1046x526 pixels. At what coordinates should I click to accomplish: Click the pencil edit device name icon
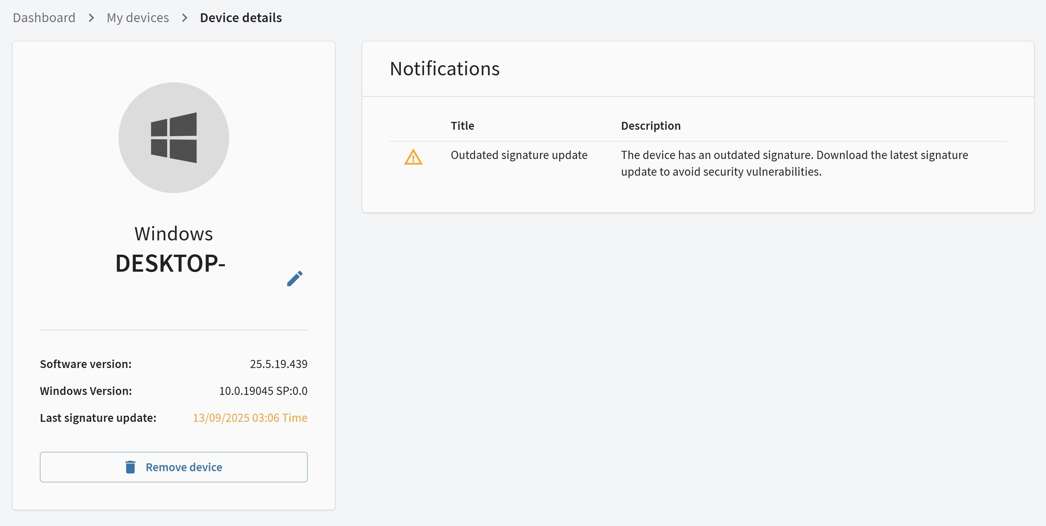(295, 278)
